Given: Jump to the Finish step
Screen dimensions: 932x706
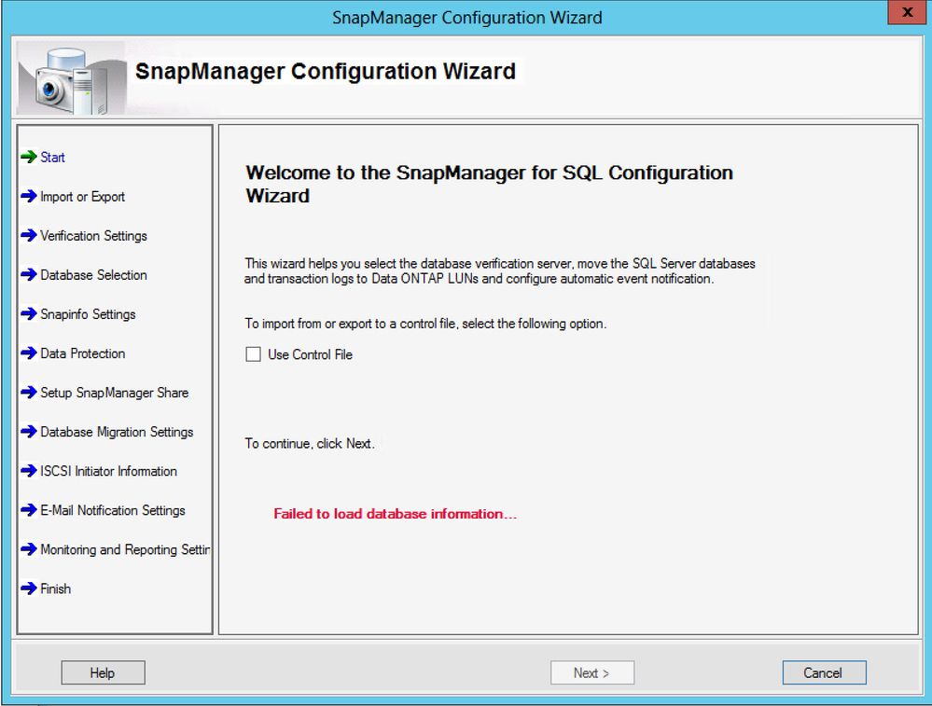Looking at the screenshot, I should pyautogui.click(x=55, y=588).
